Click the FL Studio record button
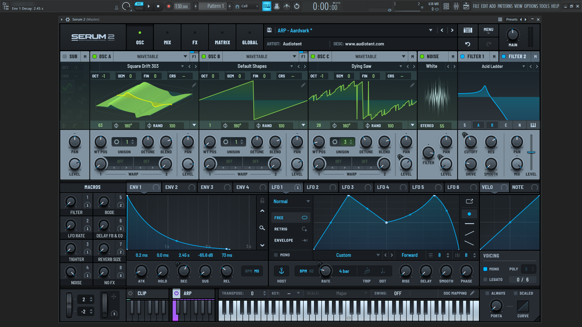 [169, 6]
